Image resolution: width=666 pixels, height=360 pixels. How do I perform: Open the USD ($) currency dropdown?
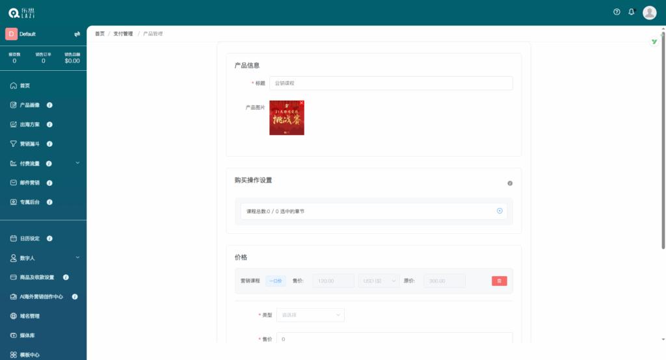coord(379,281)
